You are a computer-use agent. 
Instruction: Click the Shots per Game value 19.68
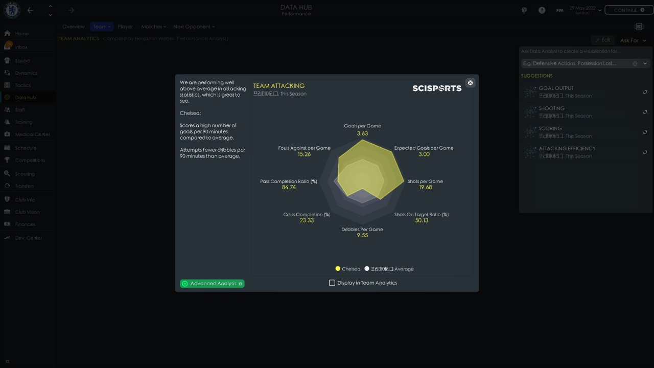coord(425,188)
